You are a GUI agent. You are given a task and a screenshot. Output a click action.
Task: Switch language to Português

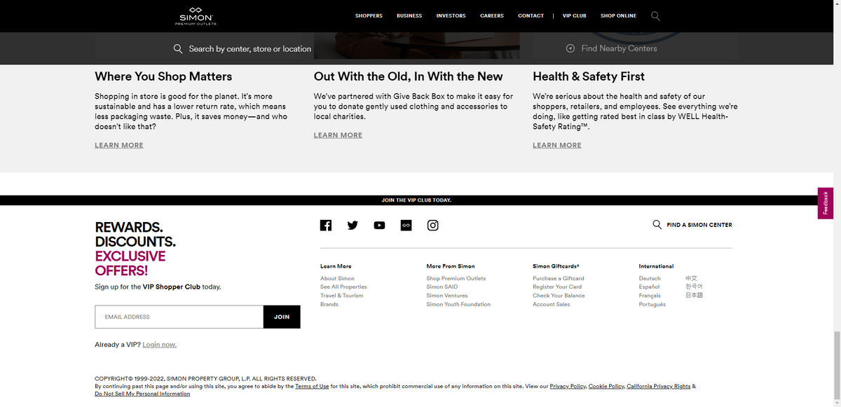point(652,304)
